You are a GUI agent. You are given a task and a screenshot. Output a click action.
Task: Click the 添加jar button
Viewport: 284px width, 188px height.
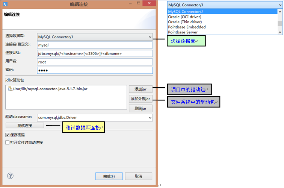[140, 89]
